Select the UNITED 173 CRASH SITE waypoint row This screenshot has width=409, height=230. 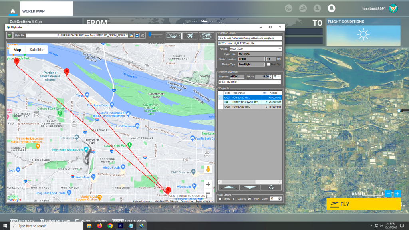coord(250,102)
